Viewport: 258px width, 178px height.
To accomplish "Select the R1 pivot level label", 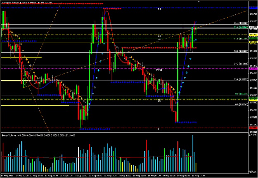I will (159, 9).
